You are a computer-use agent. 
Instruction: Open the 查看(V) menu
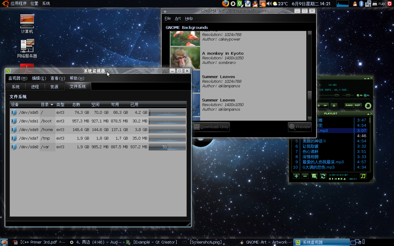pos(58,78)
